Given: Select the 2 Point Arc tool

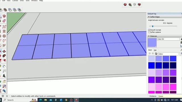Looking at the screenshot, I should click(x=4, y=41).
